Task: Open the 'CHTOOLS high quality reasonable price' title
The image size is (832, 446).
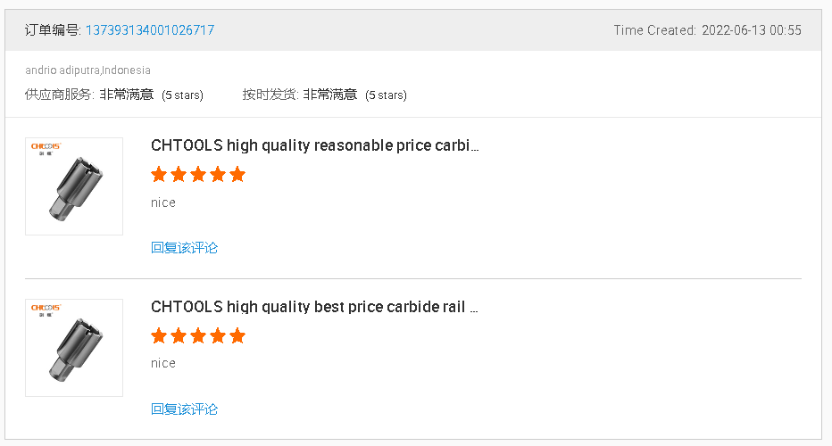Action: (x=314, y=145)
